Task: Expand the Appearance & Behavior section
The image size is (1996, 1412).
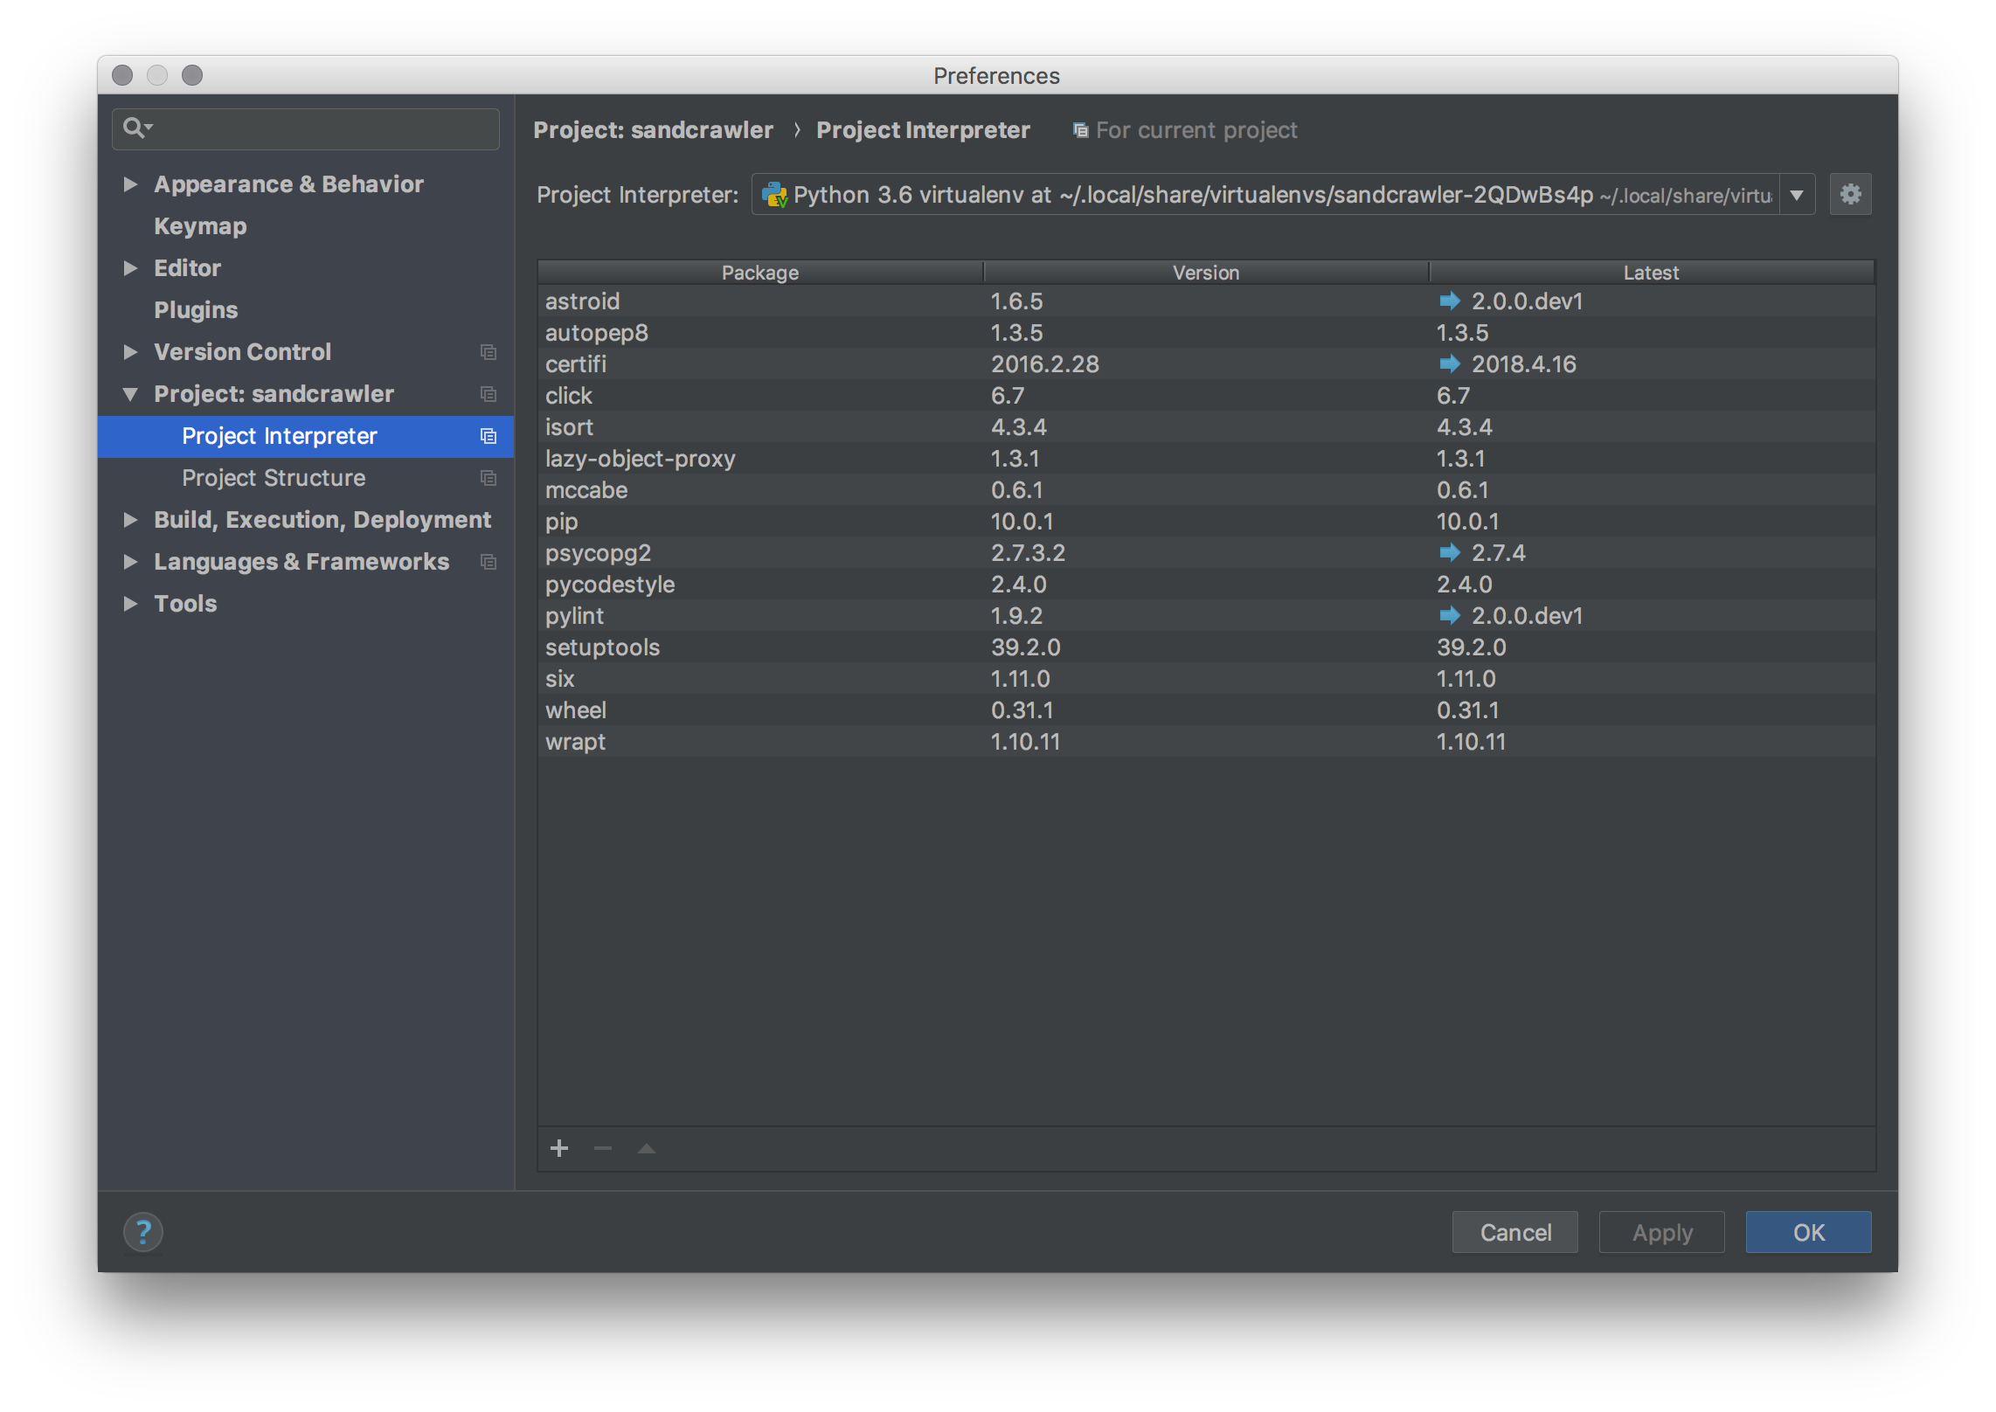Action: [131, 185]
